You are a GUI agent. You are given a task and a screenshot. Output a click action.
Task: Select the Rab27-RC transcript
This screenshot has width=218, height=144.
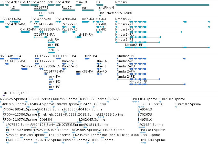click(68, 32)
